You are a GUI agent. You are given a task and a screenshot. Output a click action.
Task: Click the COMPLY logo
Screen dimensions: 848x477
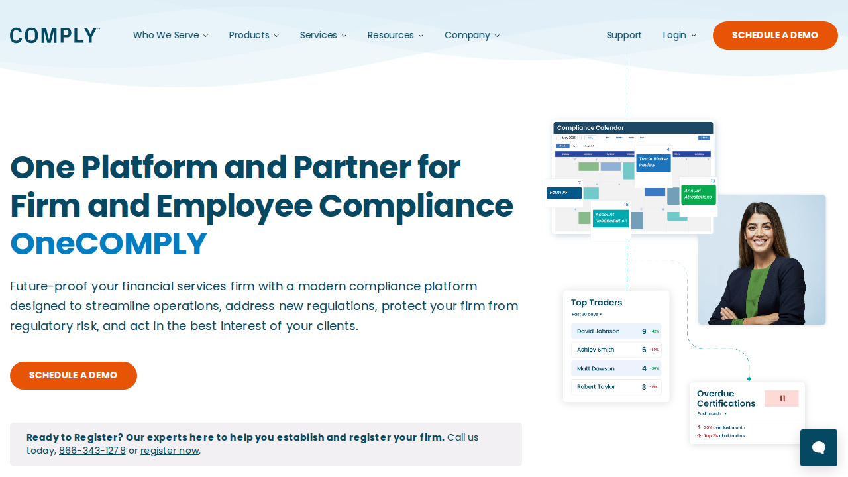55,36
